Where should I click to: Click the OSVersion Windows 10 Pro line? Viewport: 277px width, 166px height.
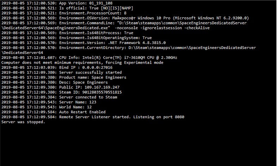coord(125,18)
